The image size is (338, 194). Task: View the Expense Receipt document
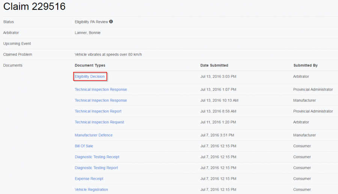(89, 179)
